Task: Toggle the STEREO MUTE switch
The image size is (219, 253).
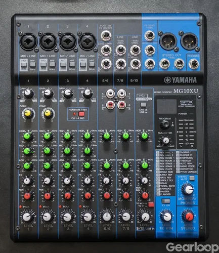Action: [192, 178]
